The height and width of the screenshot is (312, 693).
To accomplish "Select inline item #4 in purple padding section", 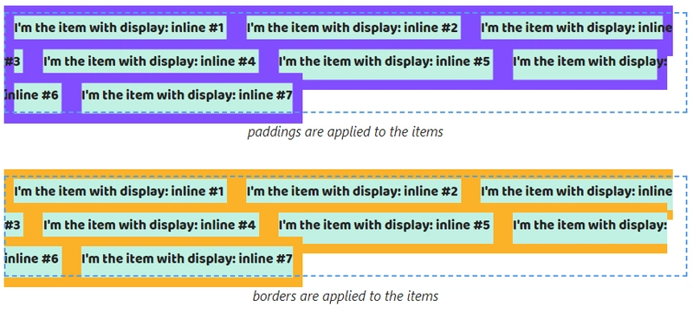I will pos(151,61).
